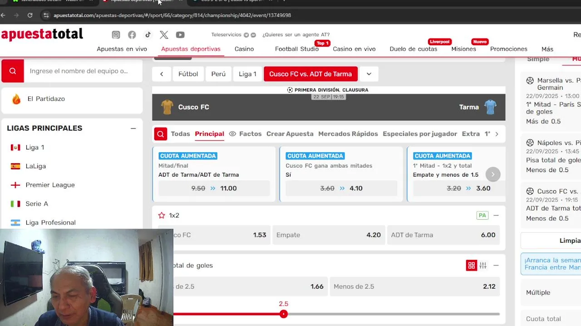581x326 pixels.
Task: Click the browser back arrow
Action: point(3,15)
